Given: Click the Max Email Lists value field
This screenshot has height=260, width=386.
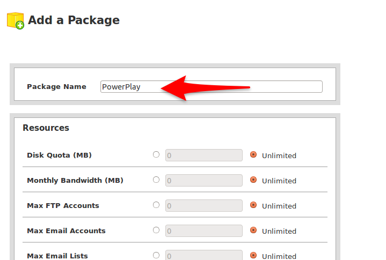Looking at the screenshot, I should [204, 256].
